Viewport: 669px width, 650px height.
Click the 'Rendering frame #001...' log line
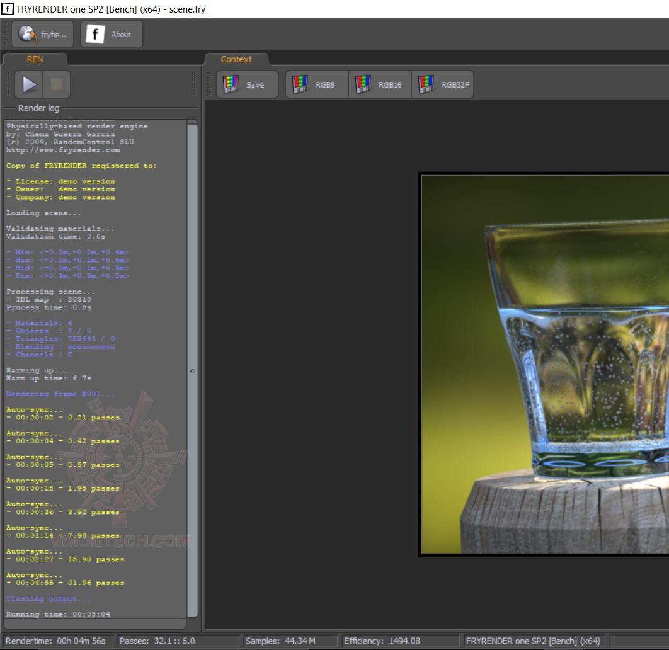click(x=60, y=394)
